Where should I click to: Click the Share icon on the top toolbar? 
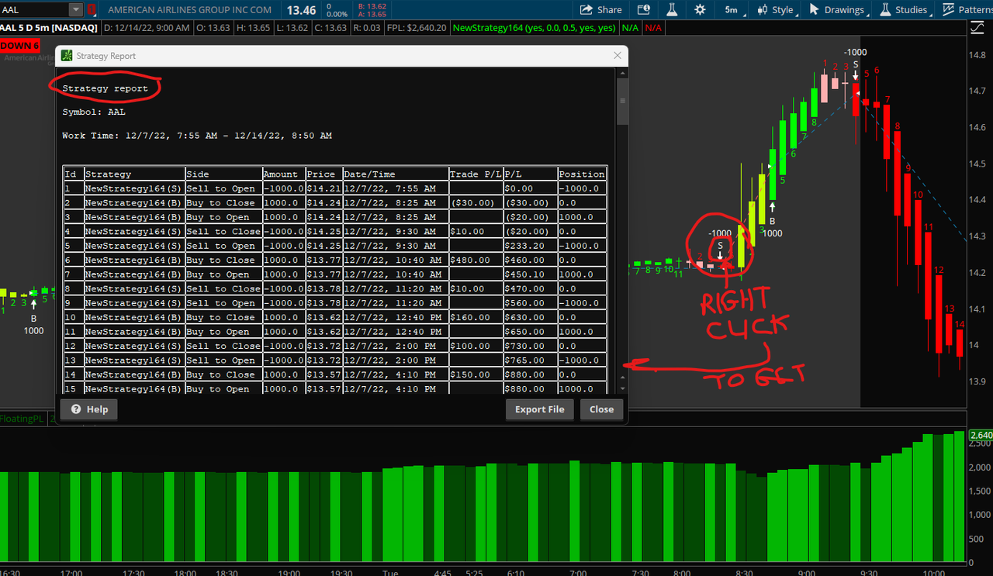tap(601, 10)
